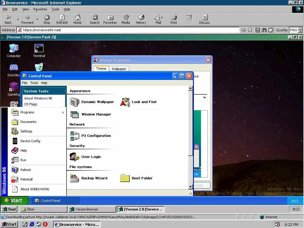Viewport: 304px width, 228px height.
Task: Switch to Wallpaper tab in Display Properties
Action: click(119, 69)
